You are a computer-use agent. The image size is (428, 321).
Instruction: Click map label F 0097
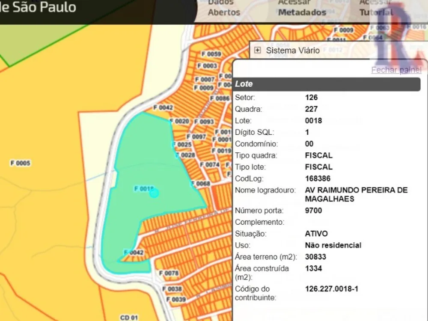tap(196, 137)
